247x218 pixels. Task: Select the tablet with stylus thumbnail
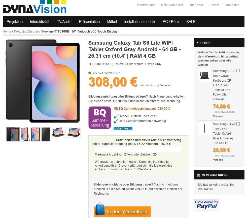[x=25, y=134]
